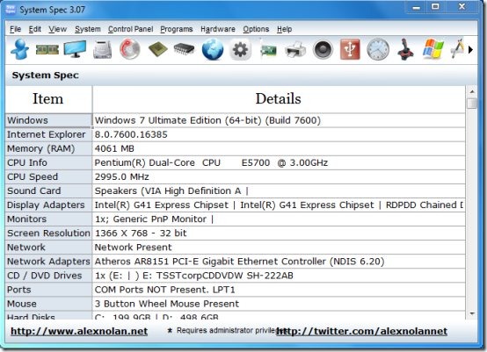
Task: Click the Item column header
Action: tap(48, 99)
